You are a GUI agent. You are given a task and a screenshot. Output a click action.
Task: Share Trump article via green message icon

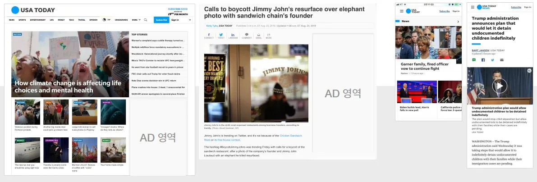(x=474, y=60)
